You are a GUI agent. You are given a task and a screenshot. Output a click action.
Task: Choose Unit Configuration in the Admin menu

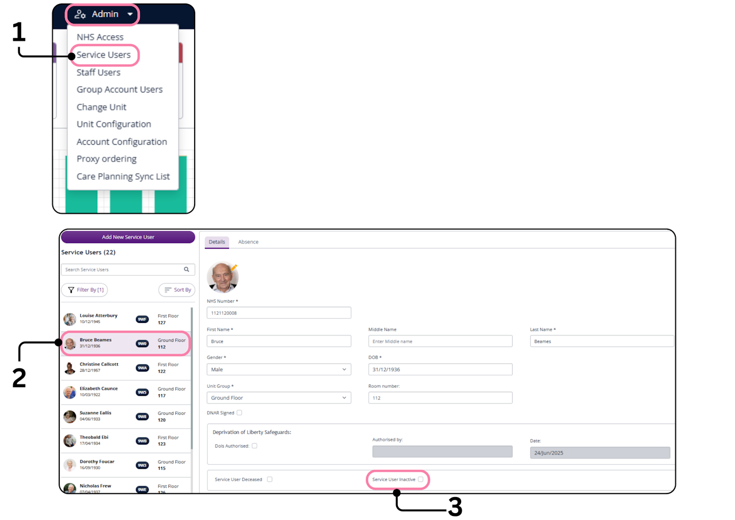114,124
